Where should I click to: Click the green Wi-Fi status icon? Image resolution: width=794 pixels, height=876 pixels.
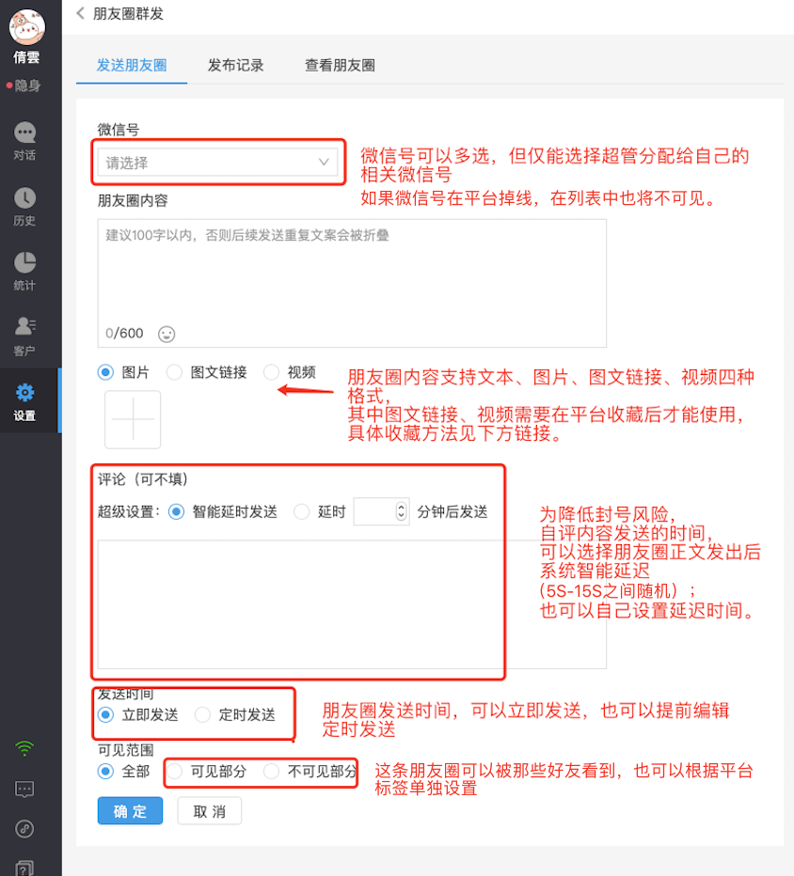(x=24, y=748)
